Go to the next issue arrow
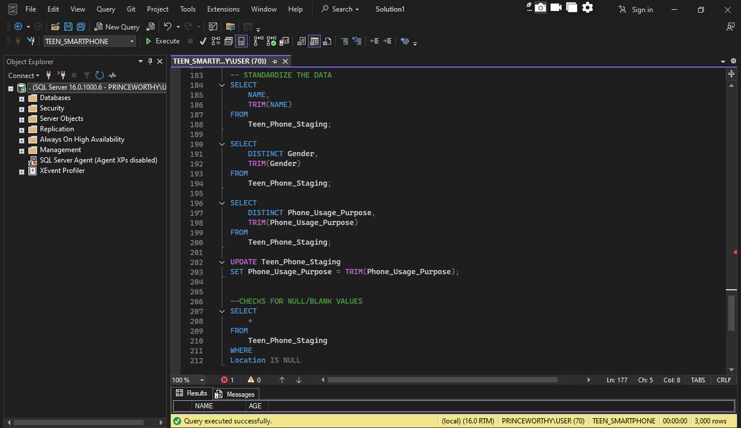741x428 pixels. pos(298,380)
